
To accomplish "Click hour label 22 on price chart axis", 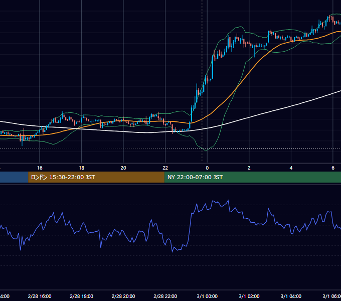I will coord(165,168).
